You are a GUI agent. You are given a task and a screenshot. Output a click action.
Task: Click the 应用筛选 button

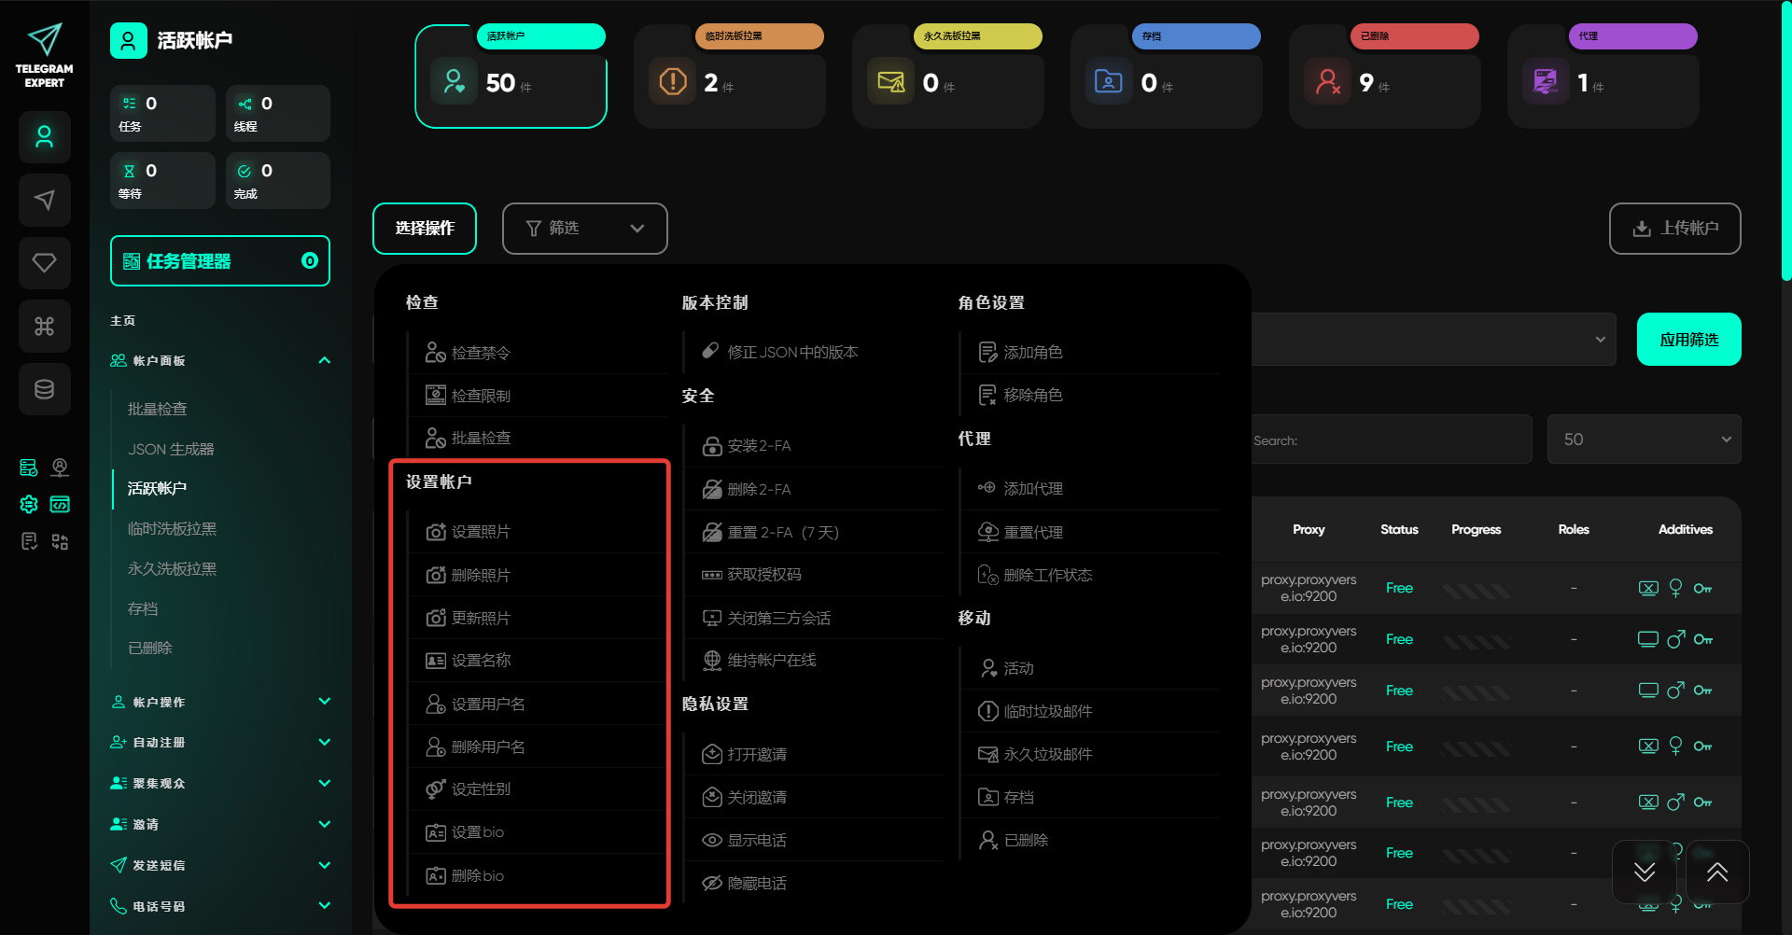tap(1688, 340)
